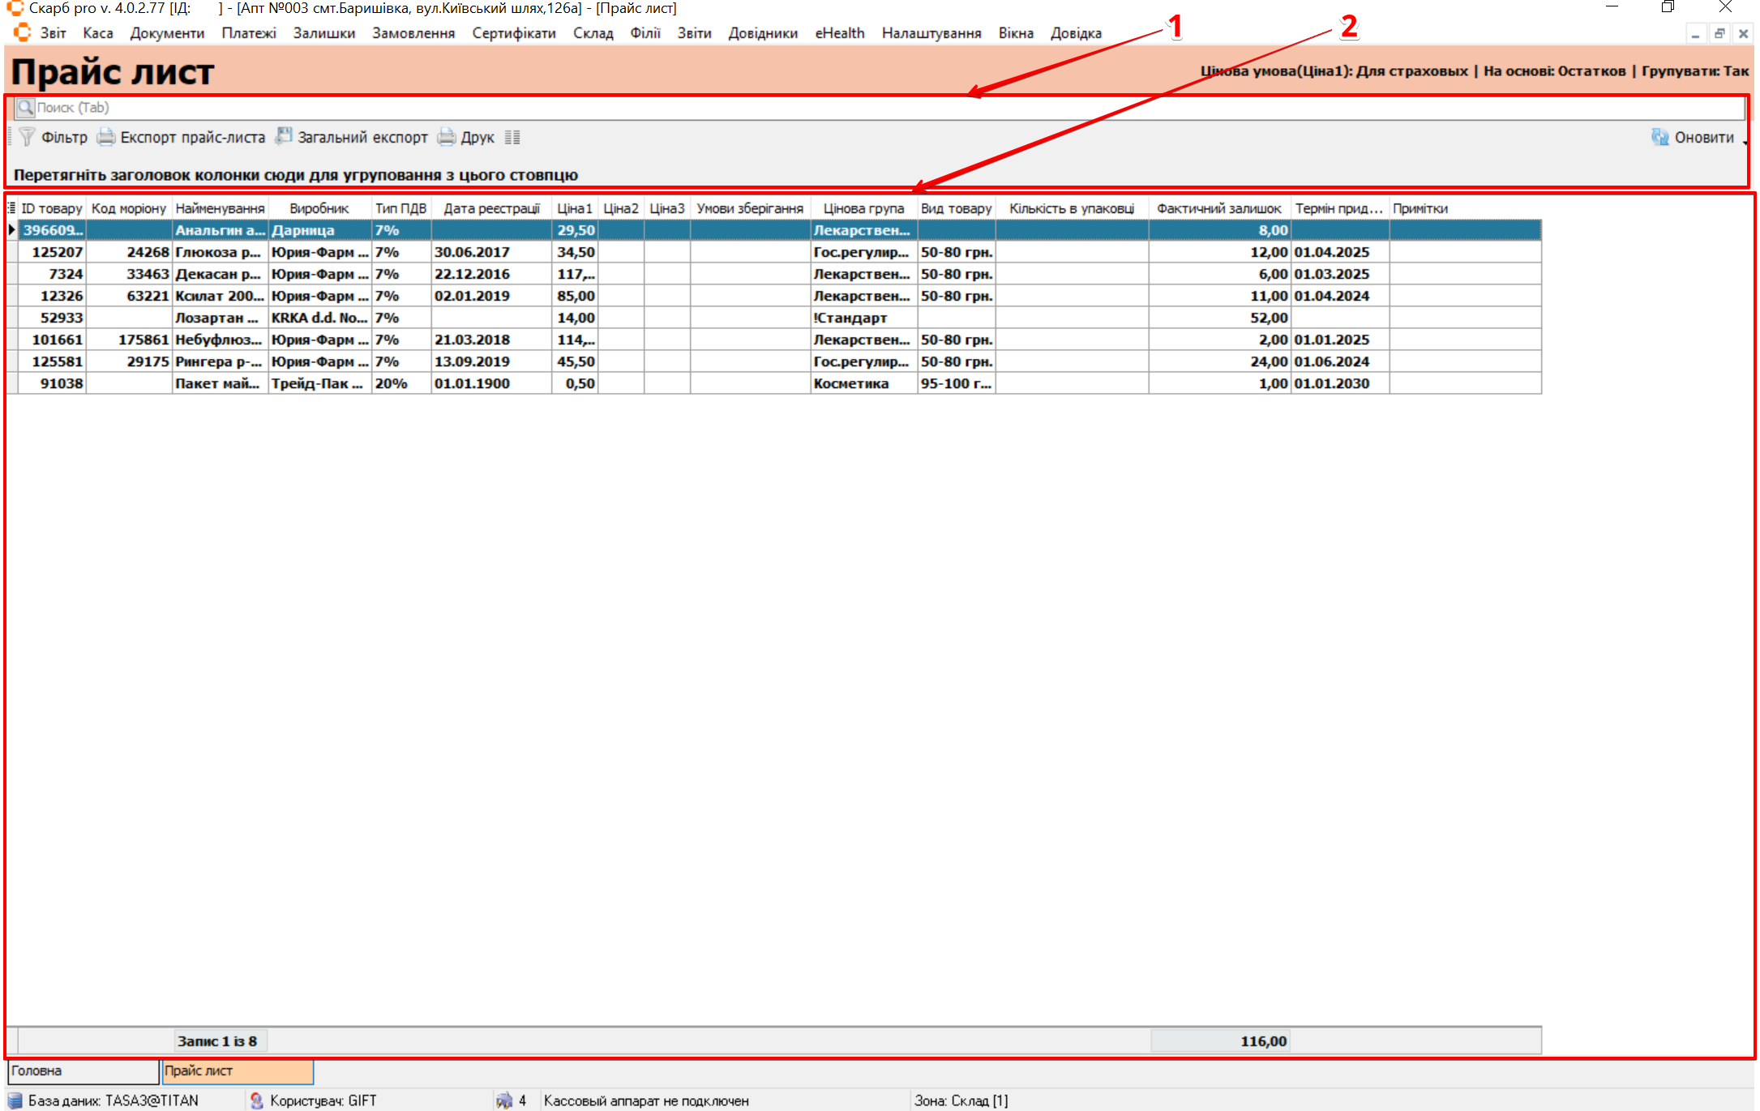Image resolution: width=1760 pixels, height=1111 pixels.
Task: Restore the inner child window via menu bar button
Action: click(x=1719, y=33)
